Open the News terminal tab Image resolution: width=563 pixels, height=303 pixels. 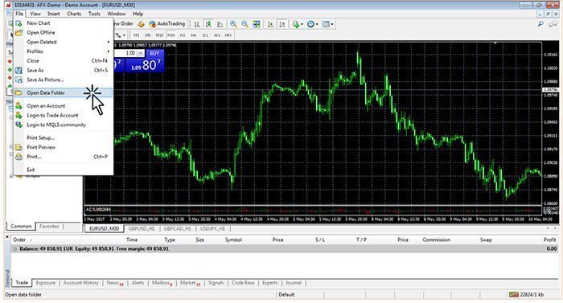[115, 283]
